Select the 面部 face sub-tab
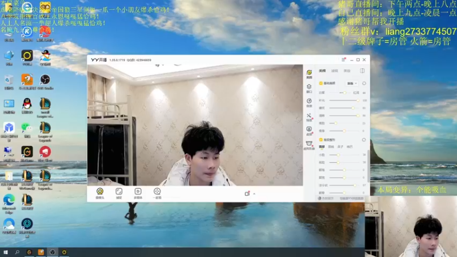This screenshot has height=257, width=457. coord(322,147)
